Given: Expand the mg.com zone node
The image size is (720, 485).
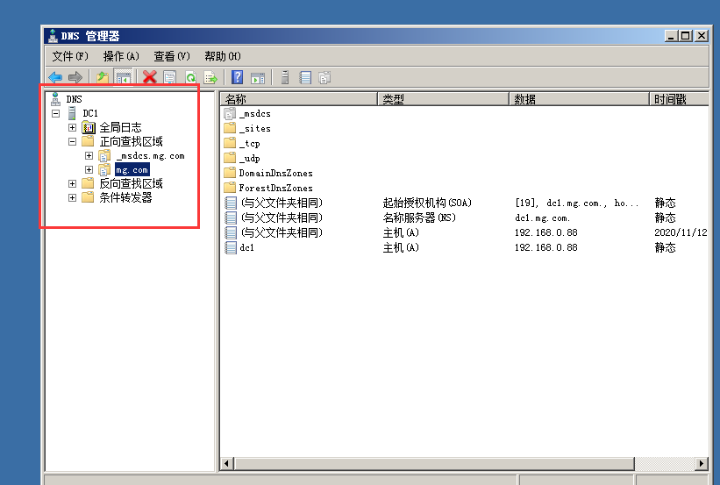Looking at the screenshot, I should pos(89,169).
